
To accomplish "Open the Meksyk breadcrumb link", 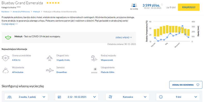I will pos(36,12).
